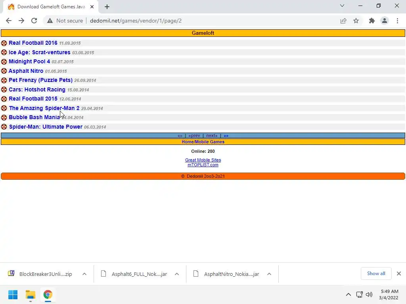Viewport: 406px width, 304px height.
Task: Open The Amazing Spider-Man 2 link
Action: 44,108
